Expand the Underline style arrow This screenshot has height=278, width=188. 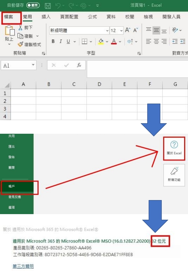tap(75, 42)
